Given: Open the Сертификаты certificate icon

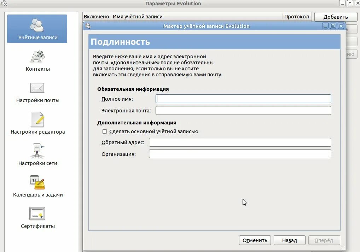Looking at the screenshot, I should (x=37, y=213).
